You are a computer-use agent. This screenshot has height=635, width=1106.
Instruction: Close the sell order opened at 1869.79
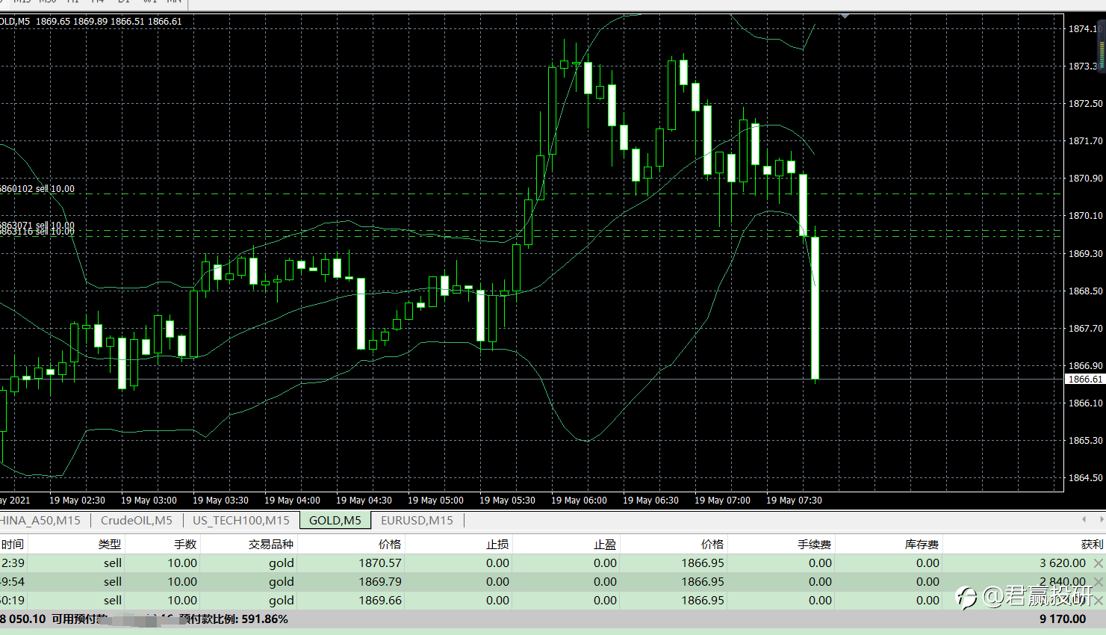(x=1098, y=581)
